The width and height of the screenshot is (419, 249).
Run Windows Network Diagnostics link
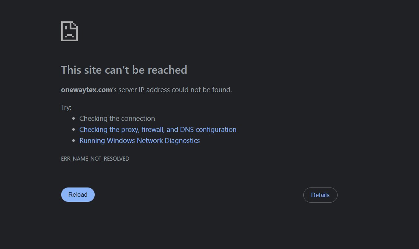140,141
